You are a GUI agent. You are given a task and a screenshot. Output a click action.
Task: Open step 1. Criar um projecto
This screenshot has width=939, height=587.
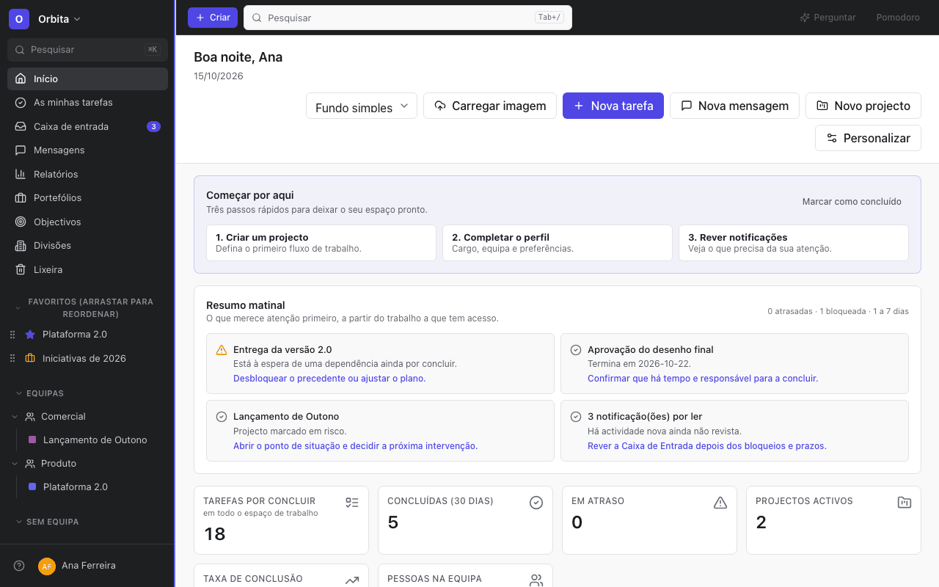[x=321, y=243]
